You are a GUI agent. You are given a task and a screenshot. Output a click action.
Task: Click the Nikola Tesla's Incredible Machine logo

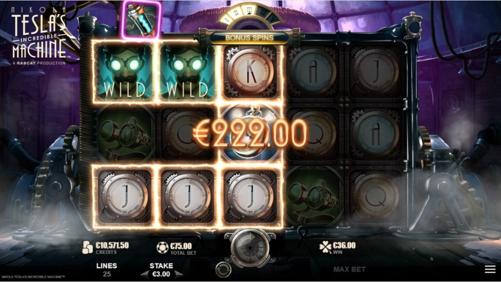point(39,36)
